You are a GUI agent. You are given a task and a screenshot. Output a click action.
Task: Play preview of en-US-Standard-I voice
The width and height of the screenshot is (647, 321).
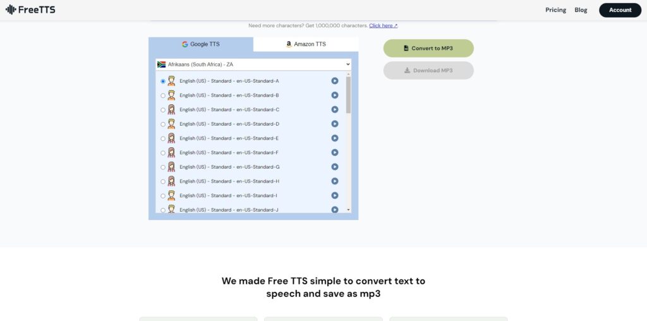coord(335,196)
